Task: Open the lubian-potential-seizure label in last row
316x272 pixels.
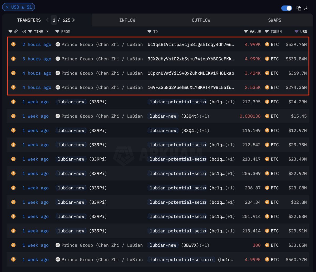Action: (181, 260)
